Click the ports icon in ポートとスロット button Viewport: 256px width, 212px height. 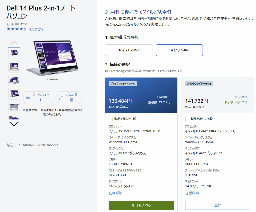28,98
